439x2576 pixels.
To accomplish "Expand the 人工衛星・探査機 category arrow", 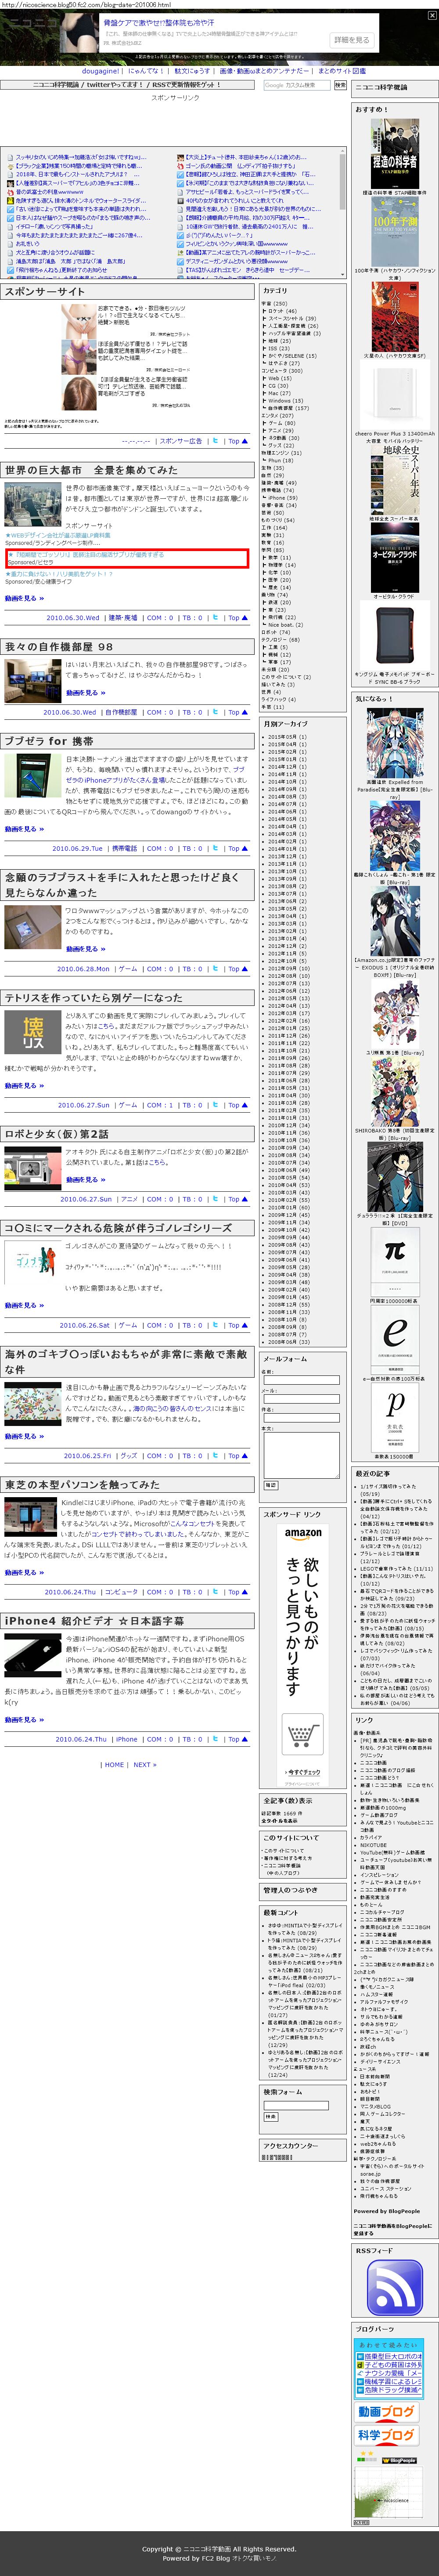I will coord(265,326).
